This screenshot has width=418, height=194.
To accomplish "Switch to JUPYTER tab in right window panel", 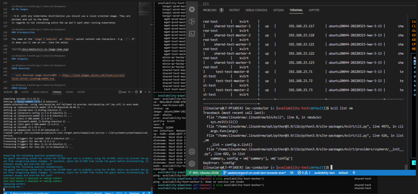I will 314,10.
